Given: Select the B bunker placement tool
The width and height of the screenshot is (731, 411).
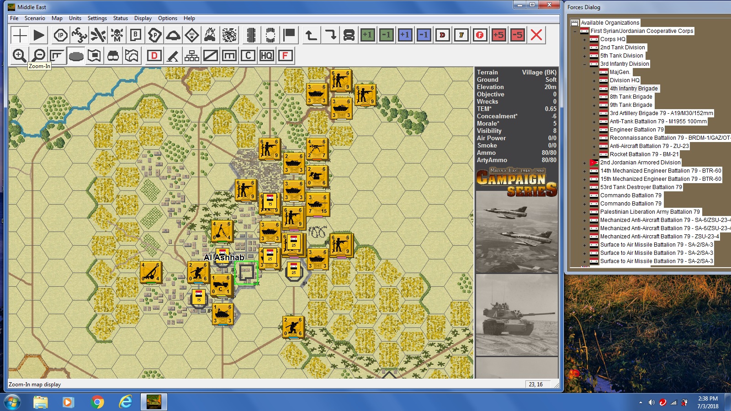Looking at the screenshot, I should tap(136, 35).
